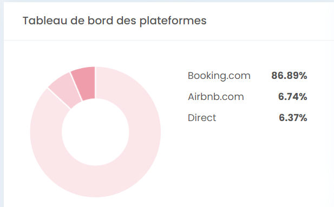Viewport: 334px width, 207px height.
Task: Click the white center of the donut chart
Action: 95,132
